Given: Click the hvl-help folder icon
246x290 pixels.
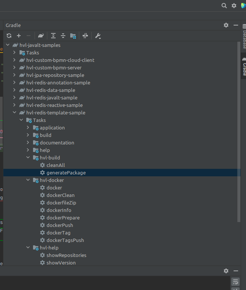Looking at the screenshot, I should [36, 248].
